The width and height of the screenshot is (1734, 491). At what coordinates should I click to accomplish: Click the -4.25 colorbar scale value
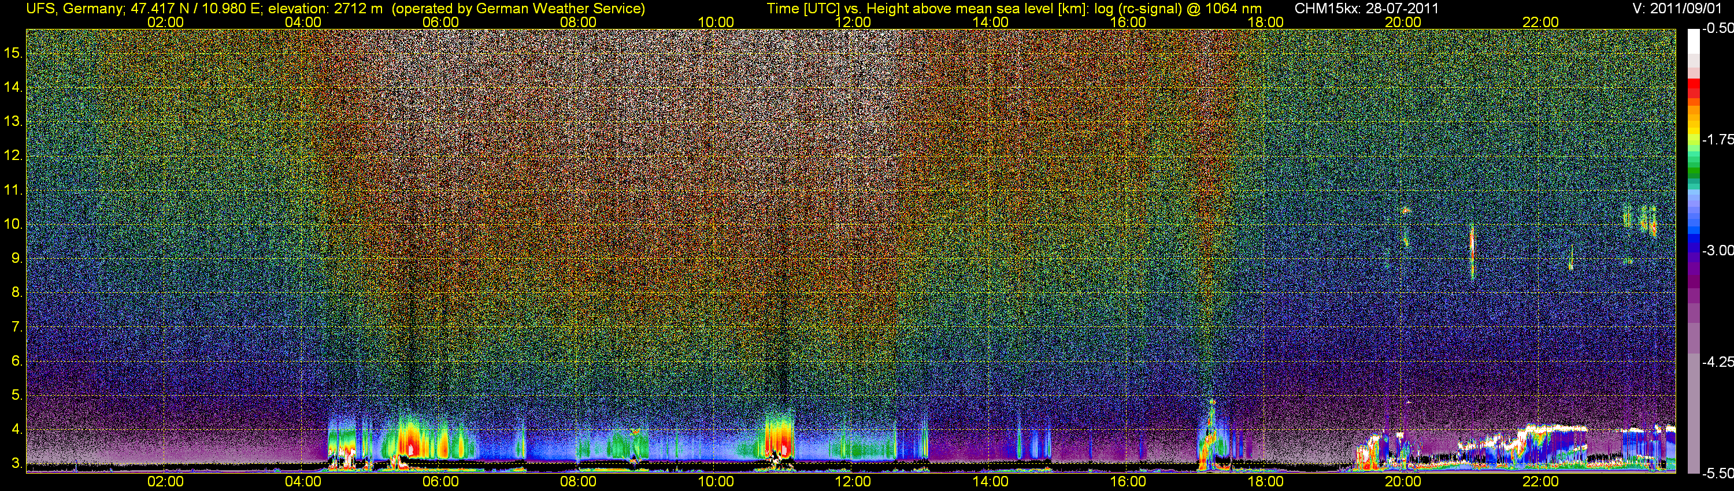click(x=1717, y=362)
